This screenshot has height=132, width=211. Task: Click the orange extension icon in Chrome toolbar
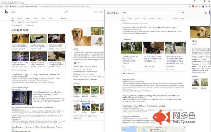pyautogui.click(x=193, y=6)
